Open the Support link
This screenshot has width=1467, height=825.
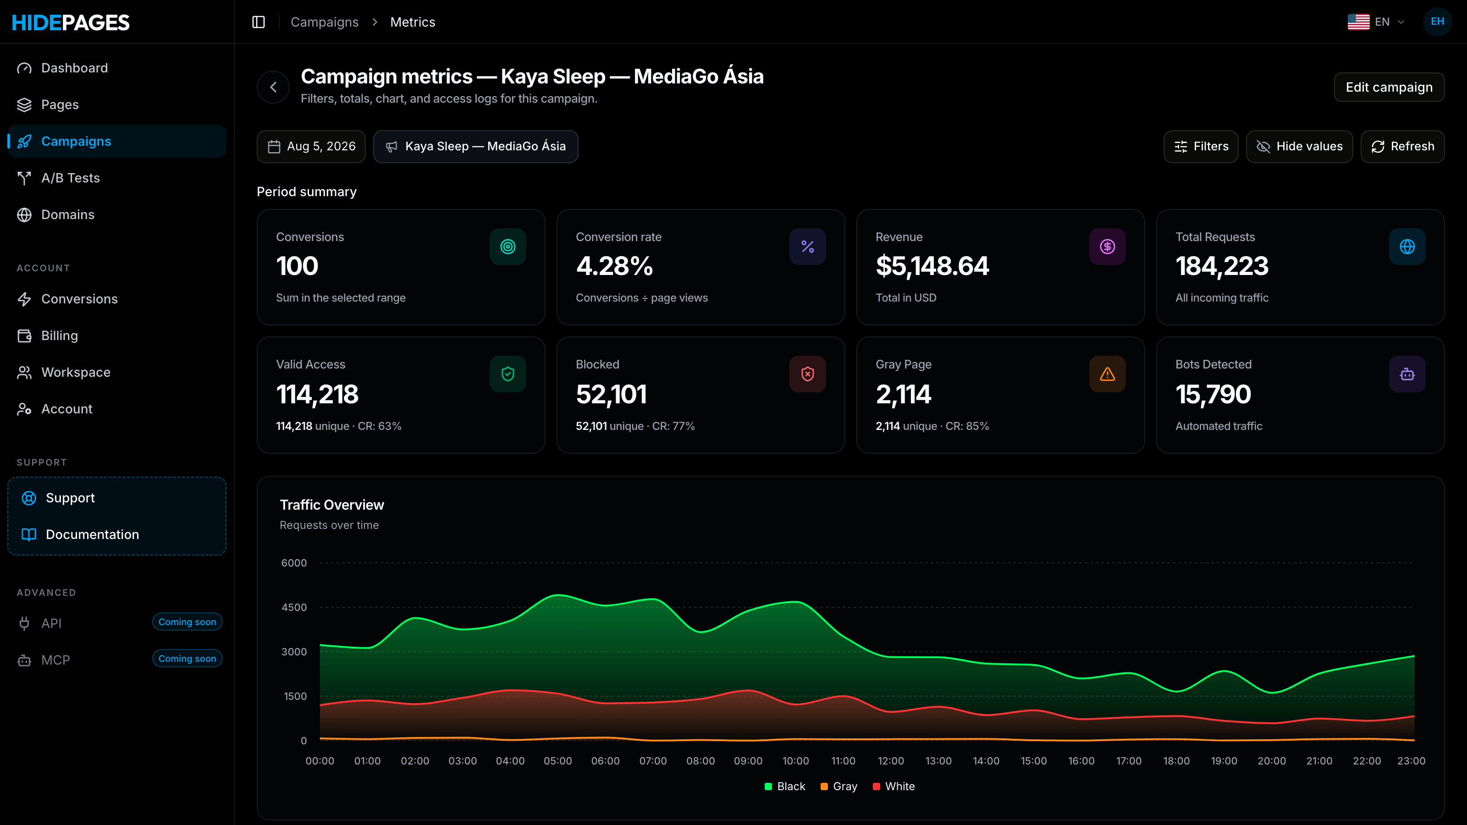pos(117,498)
